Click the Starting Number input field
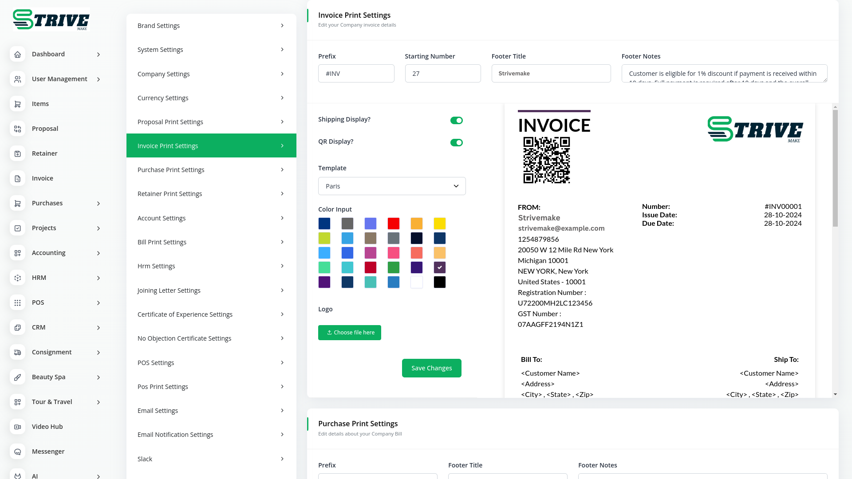This screenshot has height=479, width=852. coord(442,74)
